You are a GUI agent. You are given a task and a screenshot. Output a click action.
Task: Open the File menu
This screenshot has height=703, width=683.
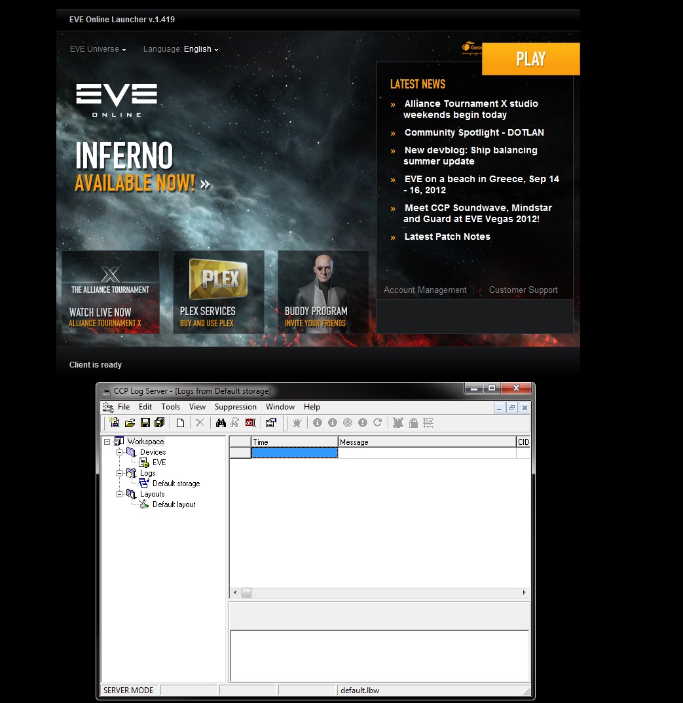click(x=124, y=407)
